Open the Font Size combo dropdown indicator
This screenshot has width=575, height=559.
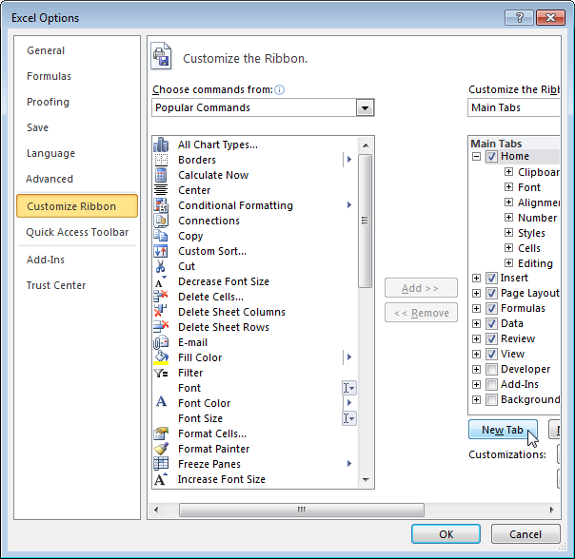click(x=349, y=418)
